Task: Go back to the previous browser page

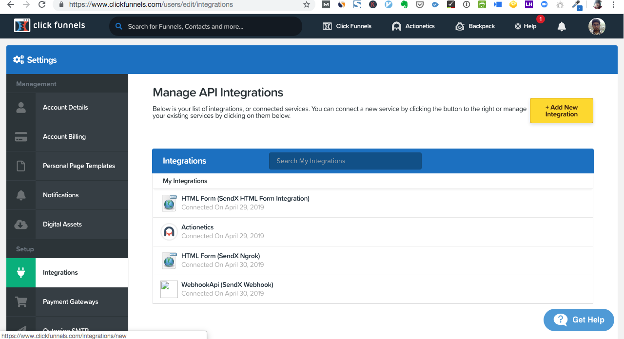Action: [10, 4]
